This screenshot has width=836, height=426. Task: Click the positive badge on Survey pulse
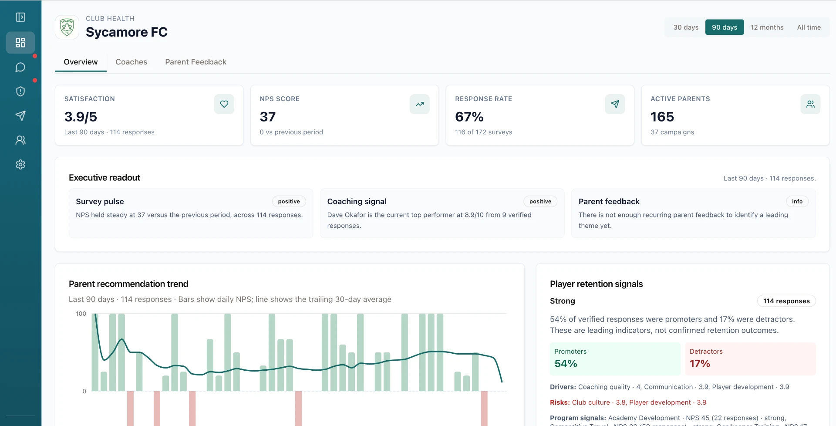(x=289, y=201)
